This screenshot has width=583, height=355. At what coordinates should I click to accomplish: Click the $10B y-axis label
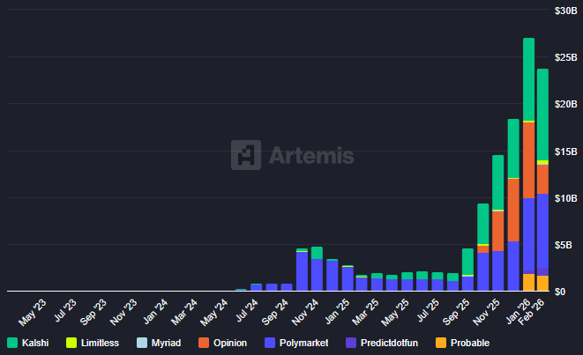566,198
